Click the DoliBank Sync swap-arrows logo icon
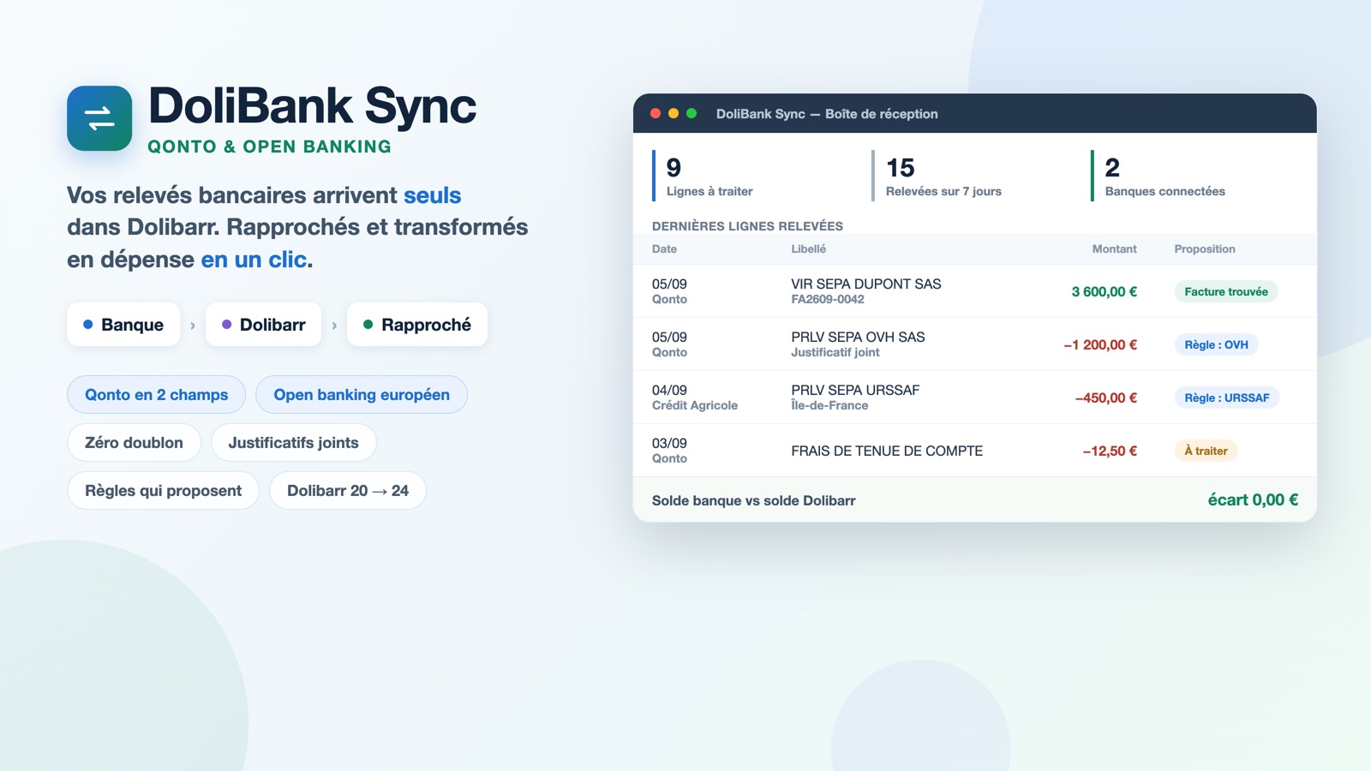The height and width of the screenshot is (771, 1371). click(x=99, y=118)
